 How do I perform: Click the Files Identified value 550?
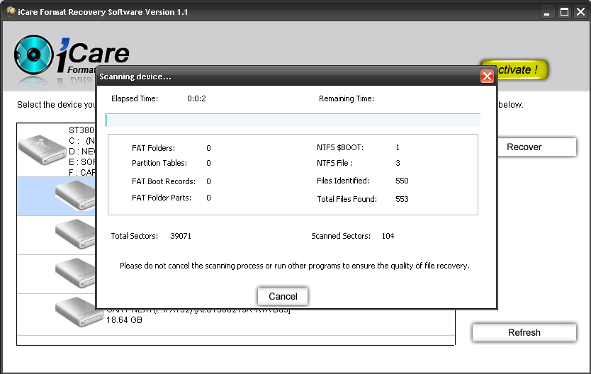pos(402,181)
